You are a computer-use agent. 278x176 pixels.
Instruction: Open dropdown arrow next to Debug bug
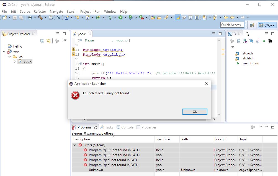[115, 17]
